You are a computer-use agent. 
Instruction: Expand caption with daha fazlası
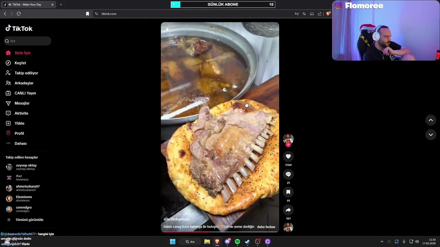point(266,227)
